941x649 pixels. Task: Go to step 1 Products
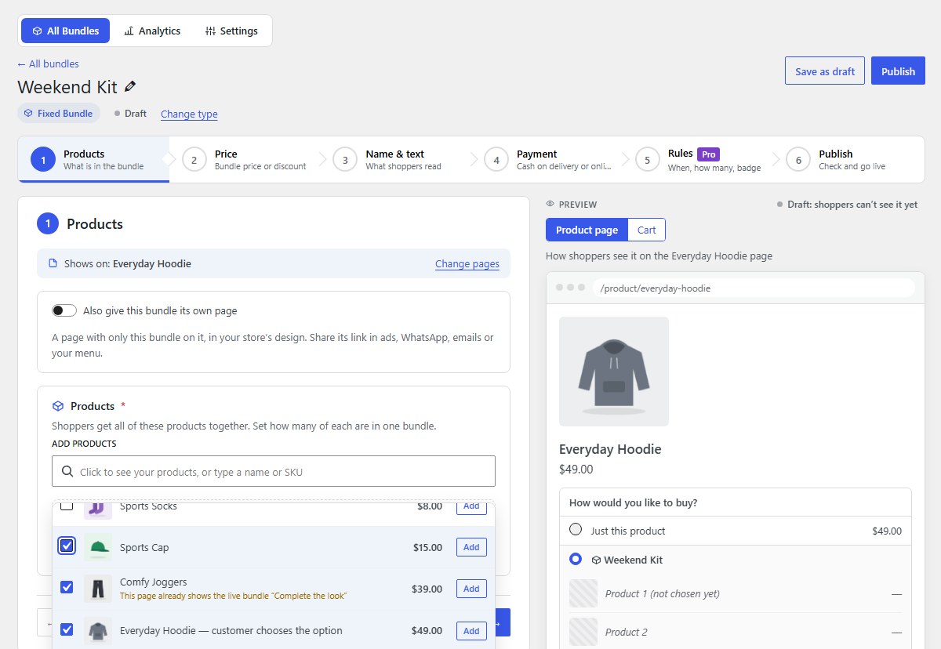93,160
